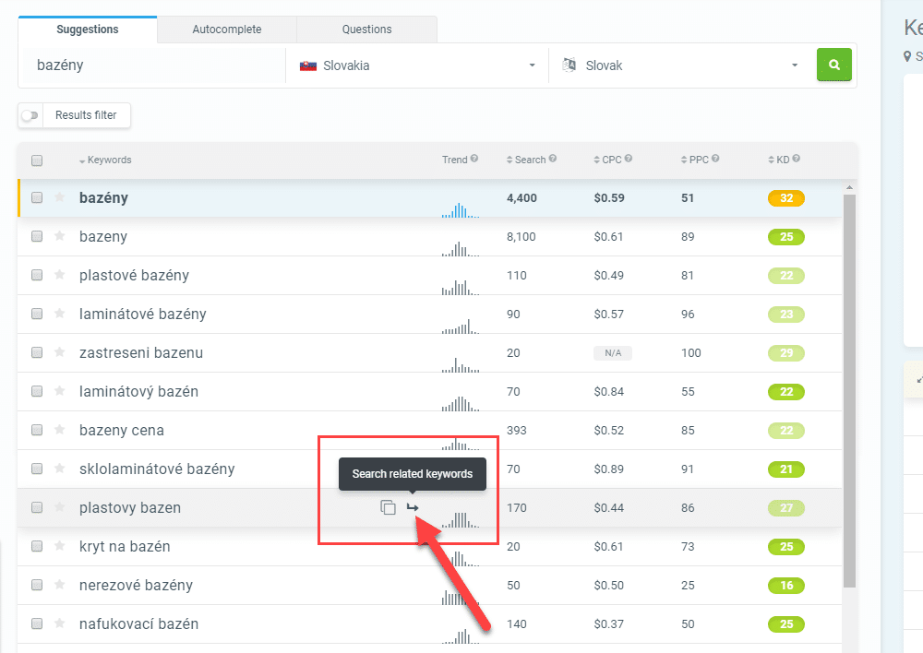Screen dimensions: 923x653
Task: Switch to the Suggestions tab
Action: [87, 30]
